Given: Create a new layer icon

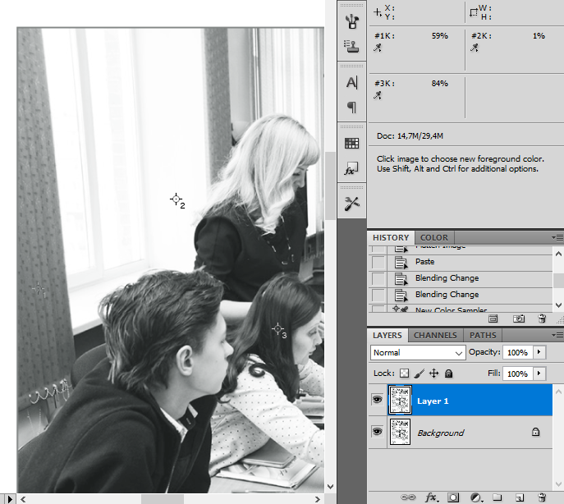Looking at the screenshot, I should click(x=520, y=497).
